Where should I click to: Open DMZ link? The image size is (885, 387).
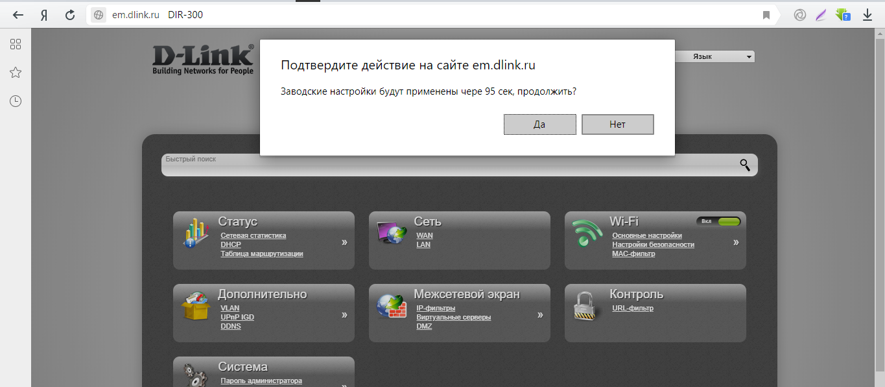tap(424, 327)
